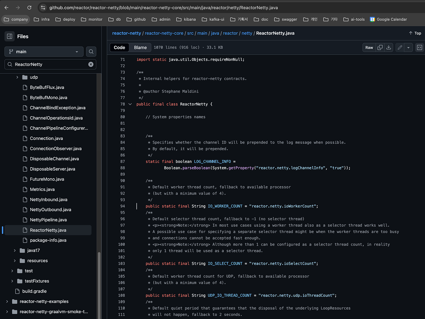Screen dimensions: 425x319
Task: Open site information icon in address bar
Action: coord(43,8)
